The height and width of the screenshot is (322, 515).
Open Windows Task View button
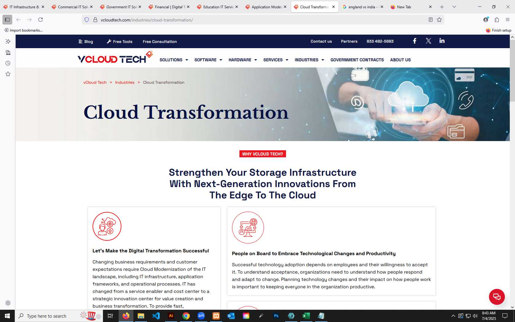click(x=110, y=316)
